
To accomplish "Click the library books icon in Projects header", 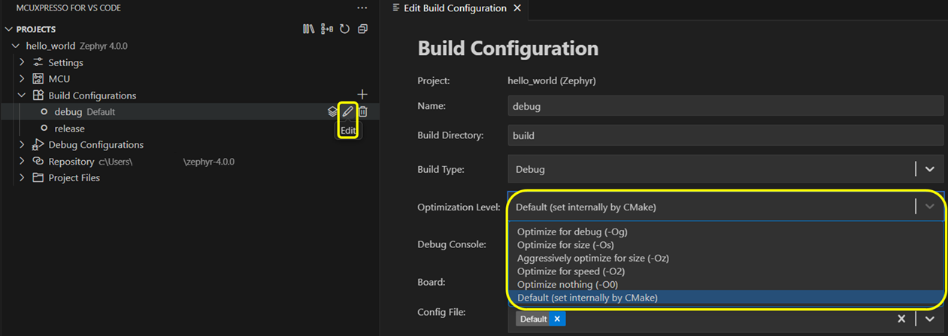I will tap(308, 29).
